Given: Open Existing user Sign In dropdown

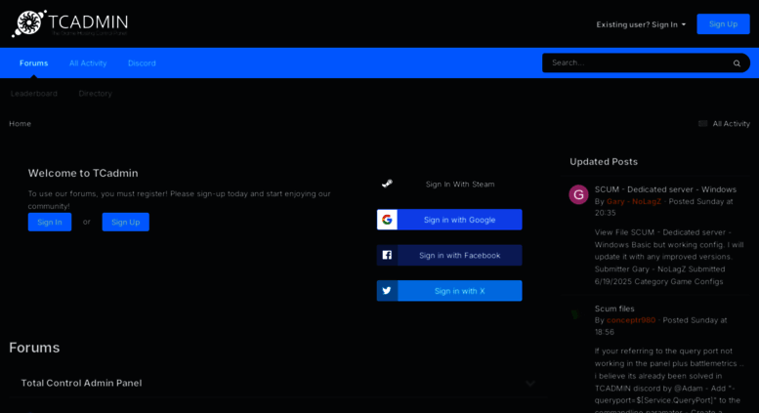Looking at the screenshot, I should click(x=641, y=24).
